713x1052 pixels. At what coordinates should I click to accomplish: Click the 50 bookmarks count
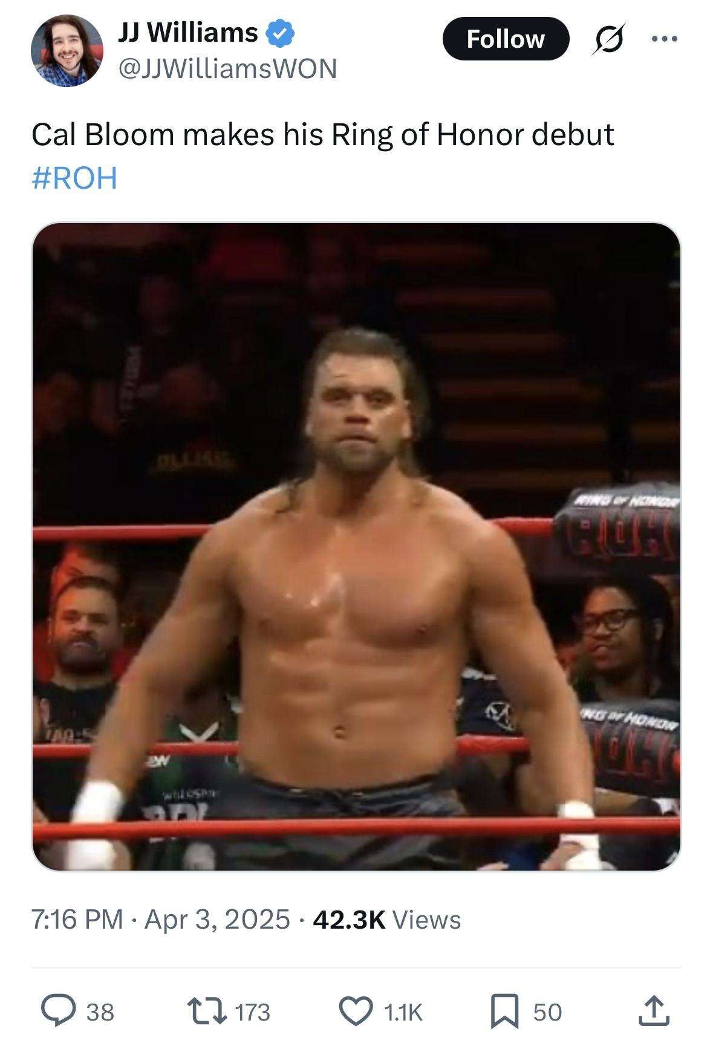547,1012
